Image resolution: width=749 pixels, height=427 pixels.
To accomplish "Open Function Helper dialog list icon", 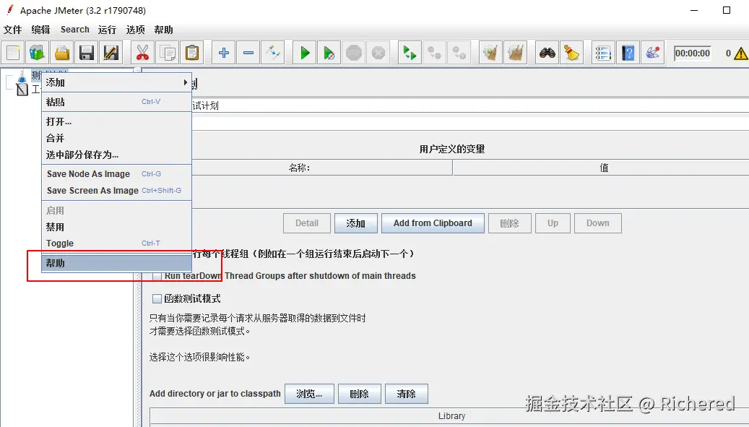I will (603, 53).
